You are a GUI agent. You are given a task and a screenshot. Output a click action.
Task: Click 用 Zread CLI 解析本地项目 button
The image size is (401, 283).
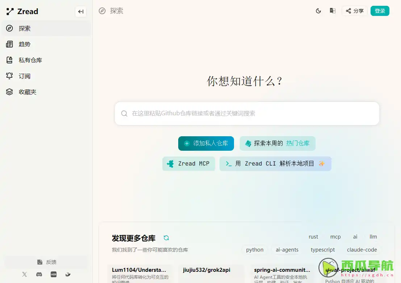click(x=275, y=164)
